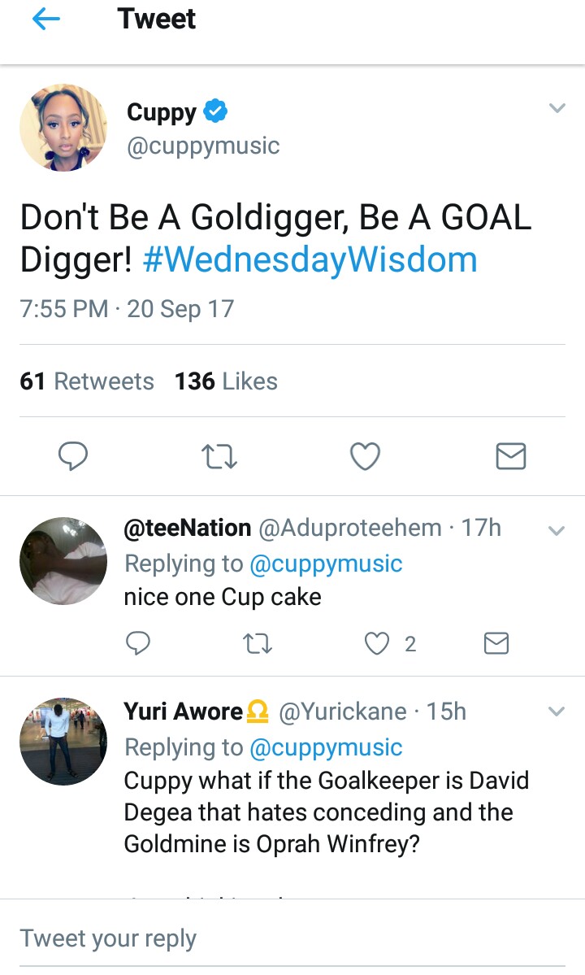585x975 pixels.
Task: Open @teeNation's profile avatar
Action: coord(63,561)
